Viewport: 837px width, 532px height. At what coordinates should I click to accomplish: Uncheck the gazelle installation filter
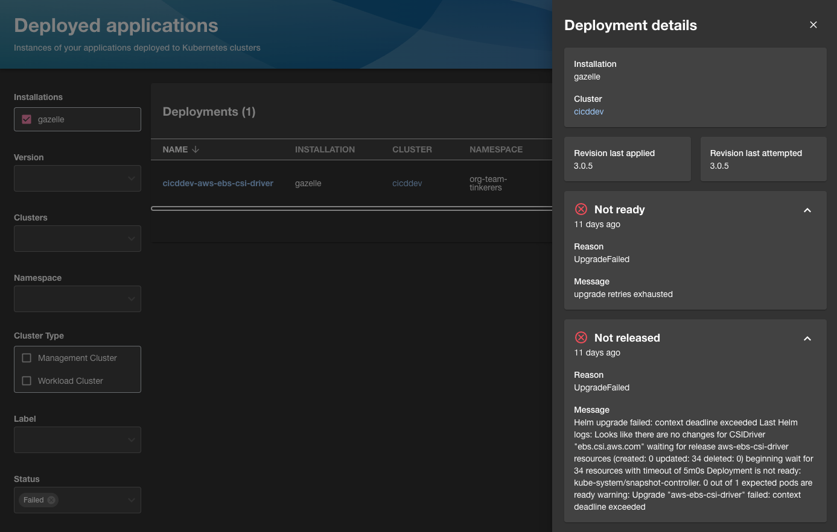click(x=27, y=119)
